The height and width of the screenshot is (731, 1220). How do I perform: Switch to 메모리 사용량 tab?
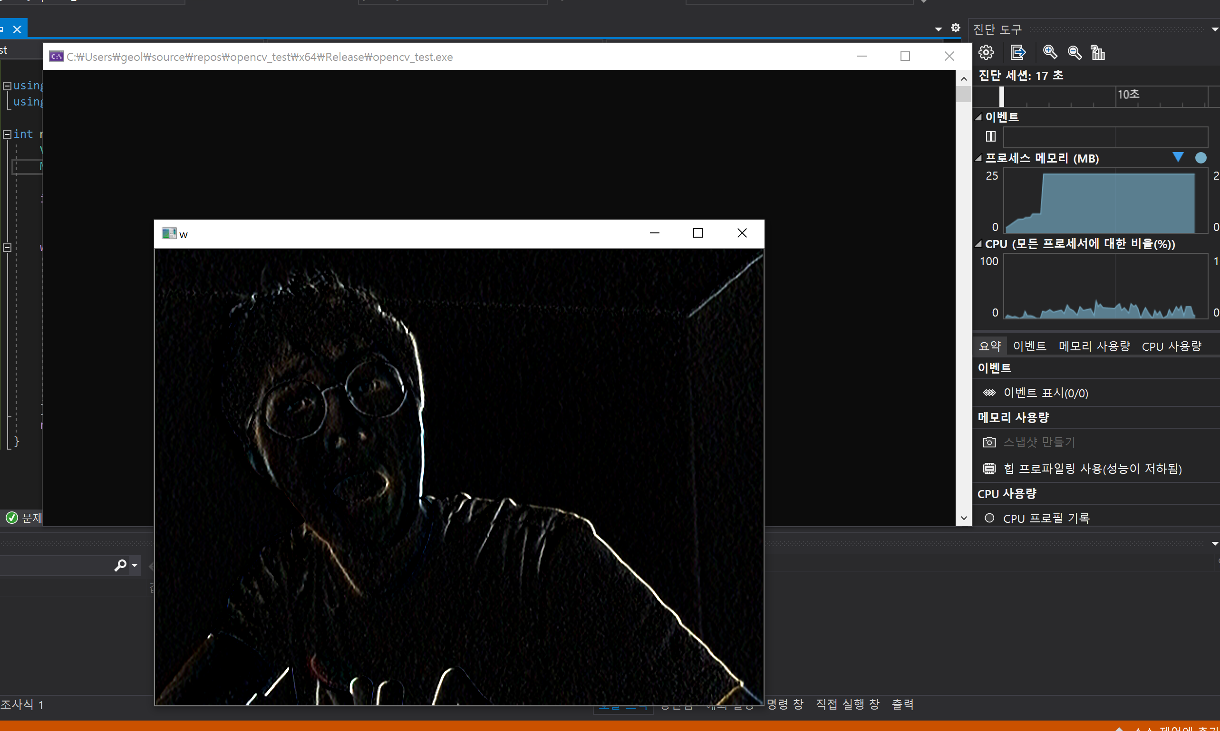[x=1094, y=346]
